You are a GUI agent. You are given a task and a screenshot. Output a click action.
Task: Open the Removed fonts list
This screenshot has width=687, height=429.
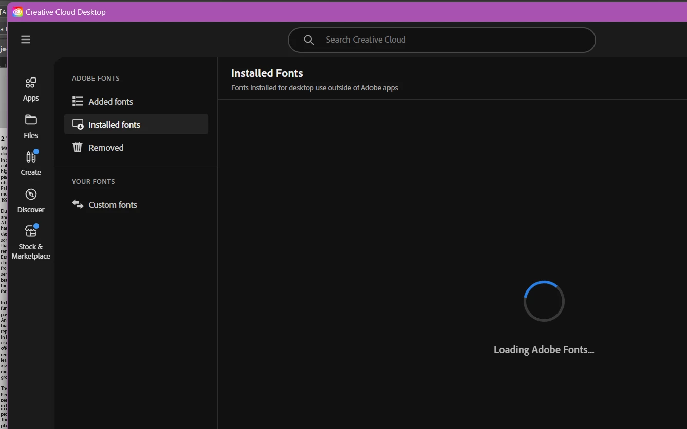click(136, 147)
